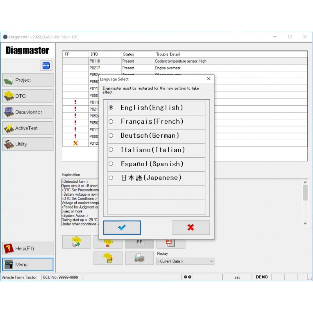Select the English language option

(111, 107)
